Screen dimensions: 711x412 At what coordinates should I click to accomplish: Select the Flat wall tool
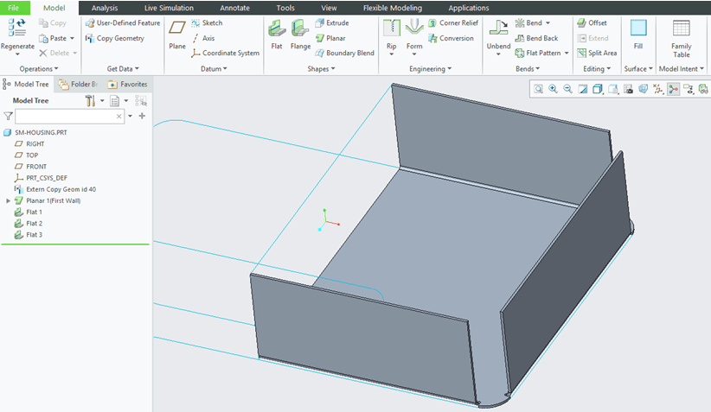pos(276,35)
